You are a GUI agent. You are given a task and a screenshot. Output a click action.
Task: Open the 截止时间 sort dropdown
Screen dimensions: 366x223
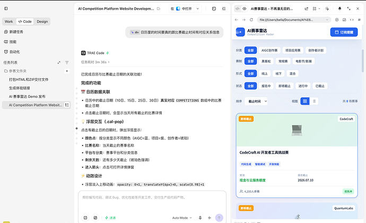click(x=256, y=101)
